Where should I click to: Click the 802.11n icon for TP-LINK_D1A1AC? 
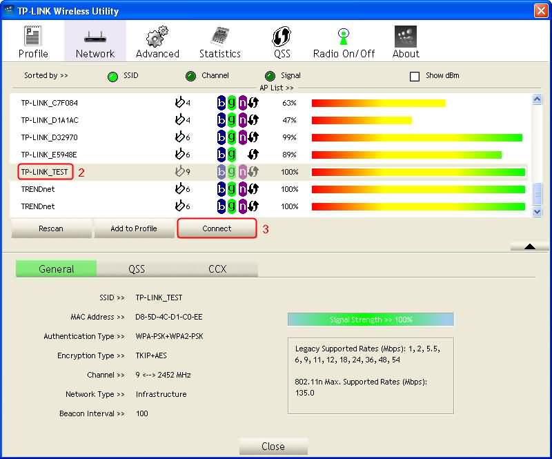243,120
